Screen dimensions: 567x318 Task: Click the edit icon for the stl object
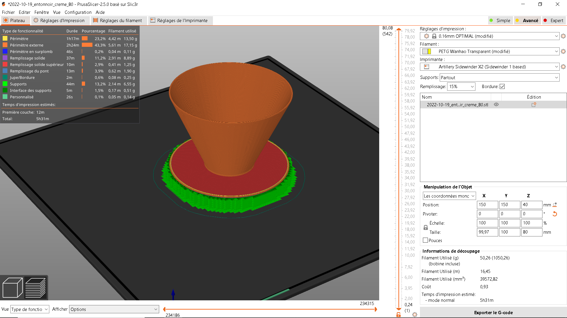[534, 105]
